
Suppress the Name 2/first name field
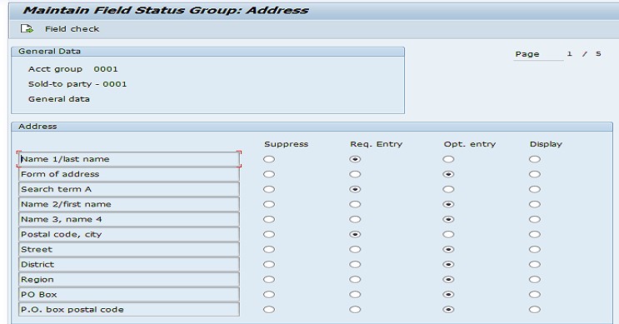tap(269, 204)
